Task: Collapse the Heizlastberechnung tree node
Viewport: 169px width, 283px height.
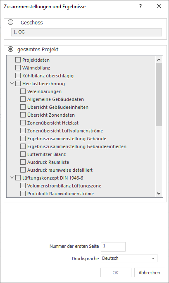Action: [12, 84]
